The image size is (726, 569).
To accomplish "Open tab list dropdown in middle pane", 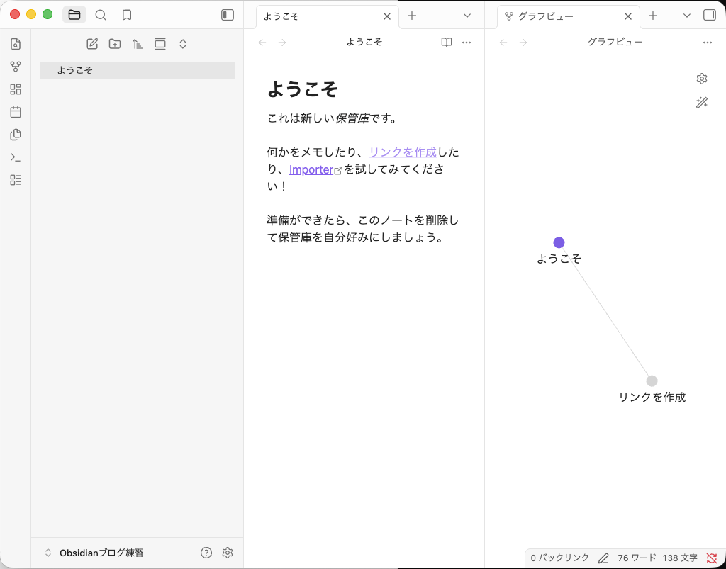I will (x=467, y=16).
